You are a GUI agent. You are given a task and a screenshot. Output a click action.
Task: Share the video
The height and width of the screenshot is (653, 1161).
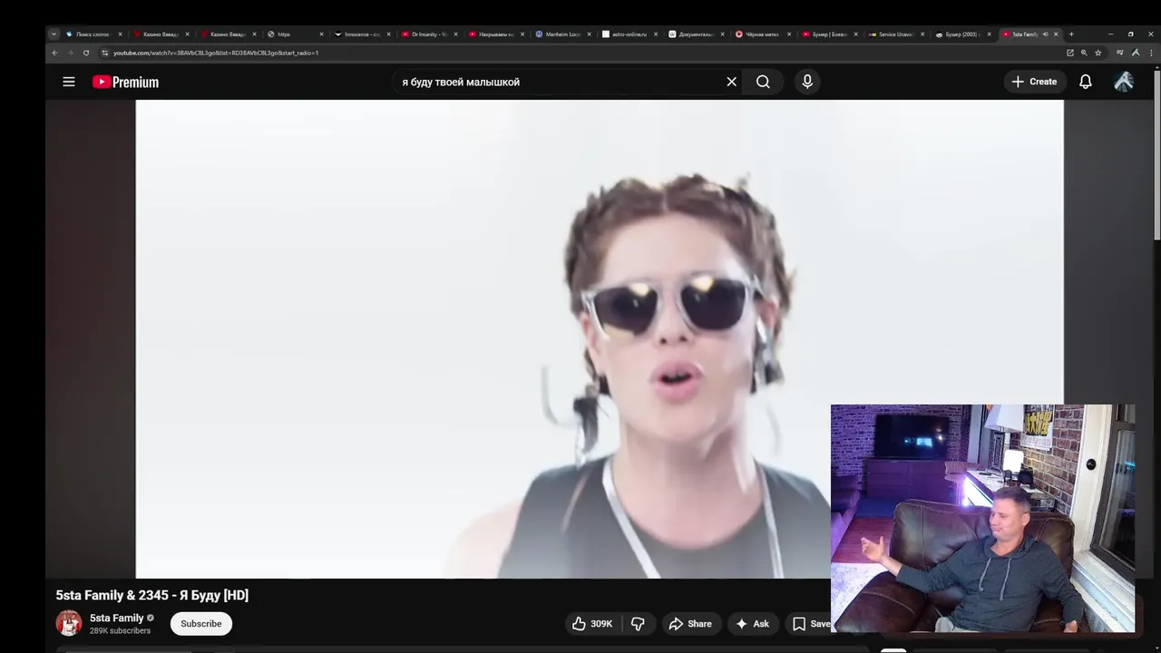(x=690, y=624)
